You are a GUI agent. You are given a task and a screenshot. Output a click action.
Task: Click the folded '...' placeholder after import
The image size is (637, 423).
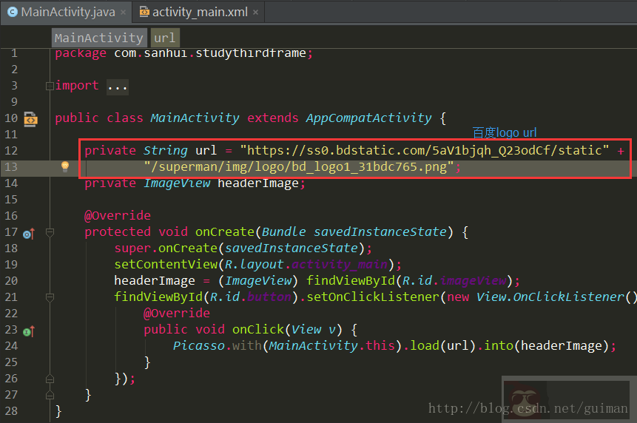pyautogui.click(x=117, y=87)
